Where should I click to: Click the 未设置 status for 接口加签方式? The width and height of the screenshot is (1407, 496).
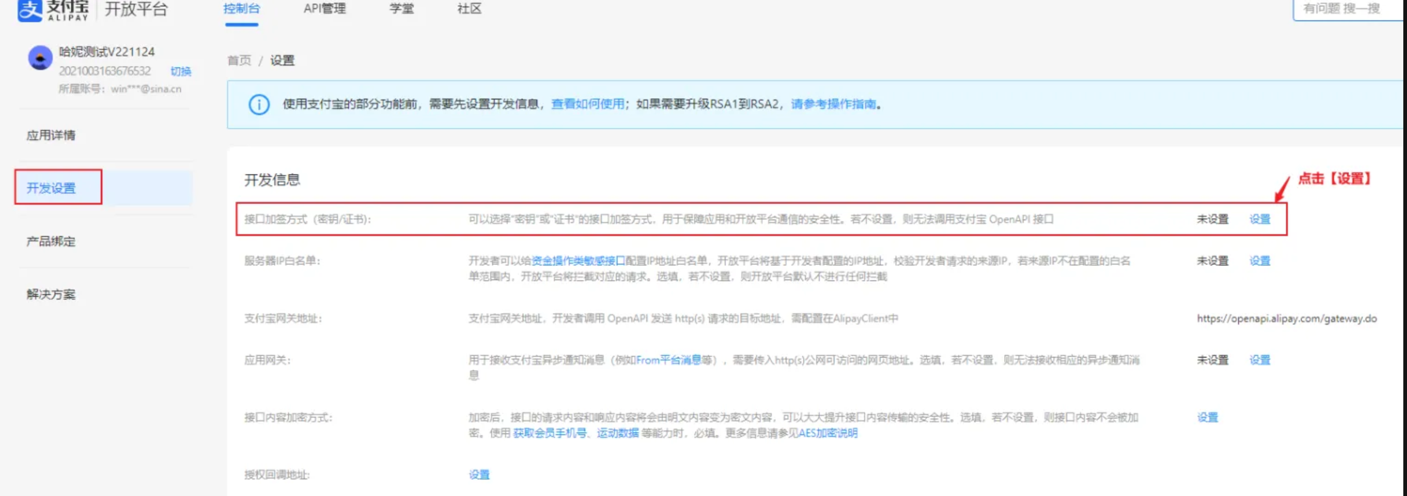pos(1213,219)
